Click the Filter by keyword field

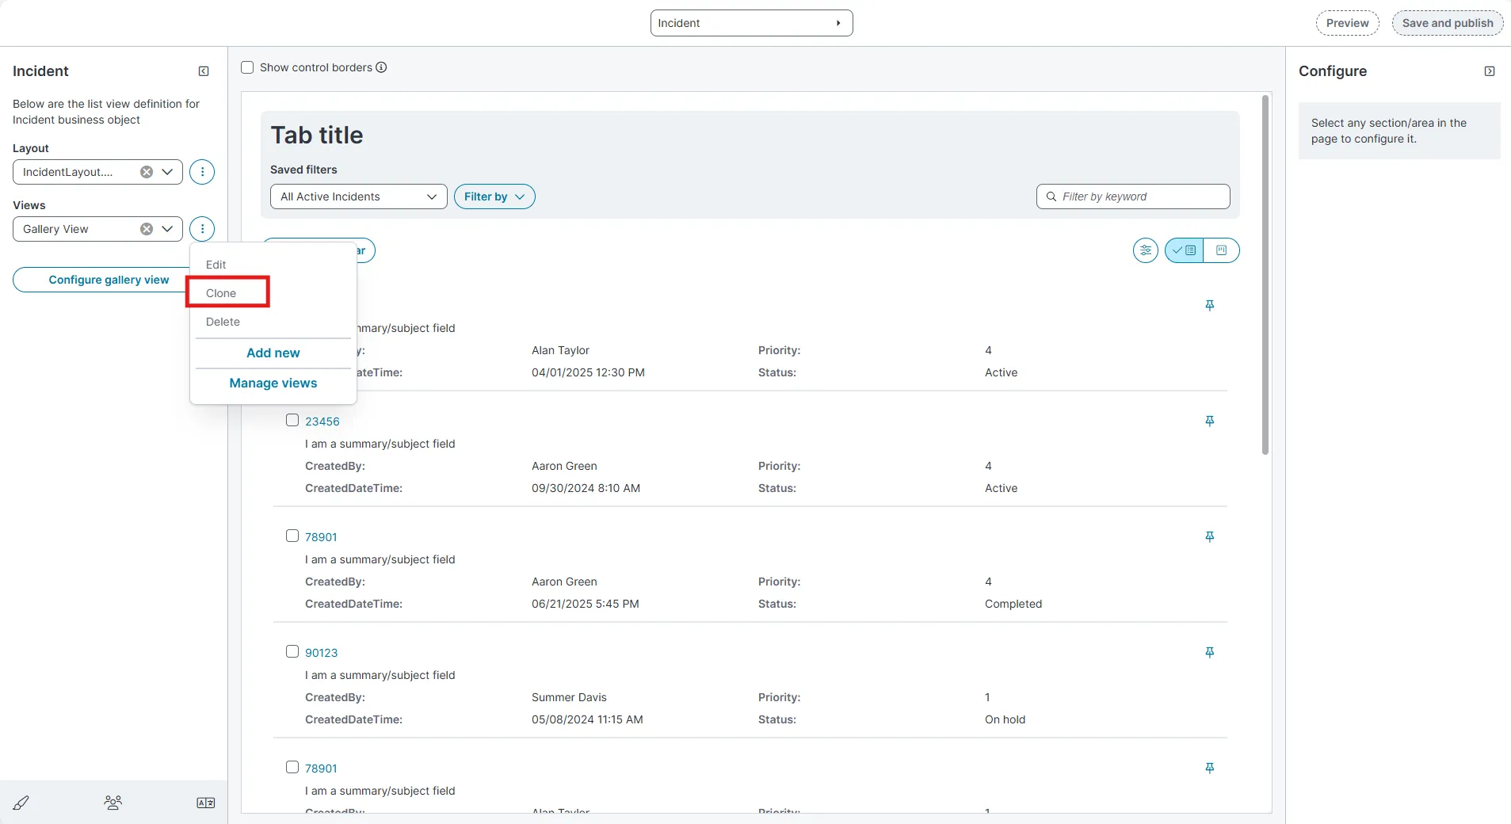[x=1133, y=196]
